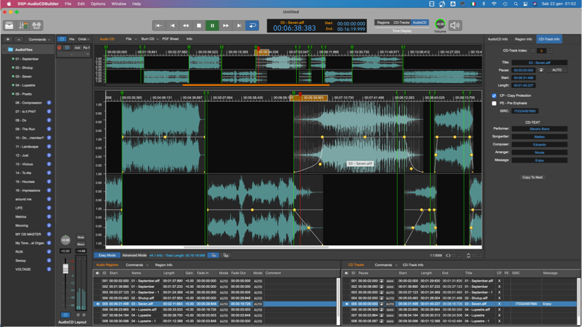The image size is (582, 327).
Task: Click the tape recorder icon in the toolbar
Action: (36, 25)
